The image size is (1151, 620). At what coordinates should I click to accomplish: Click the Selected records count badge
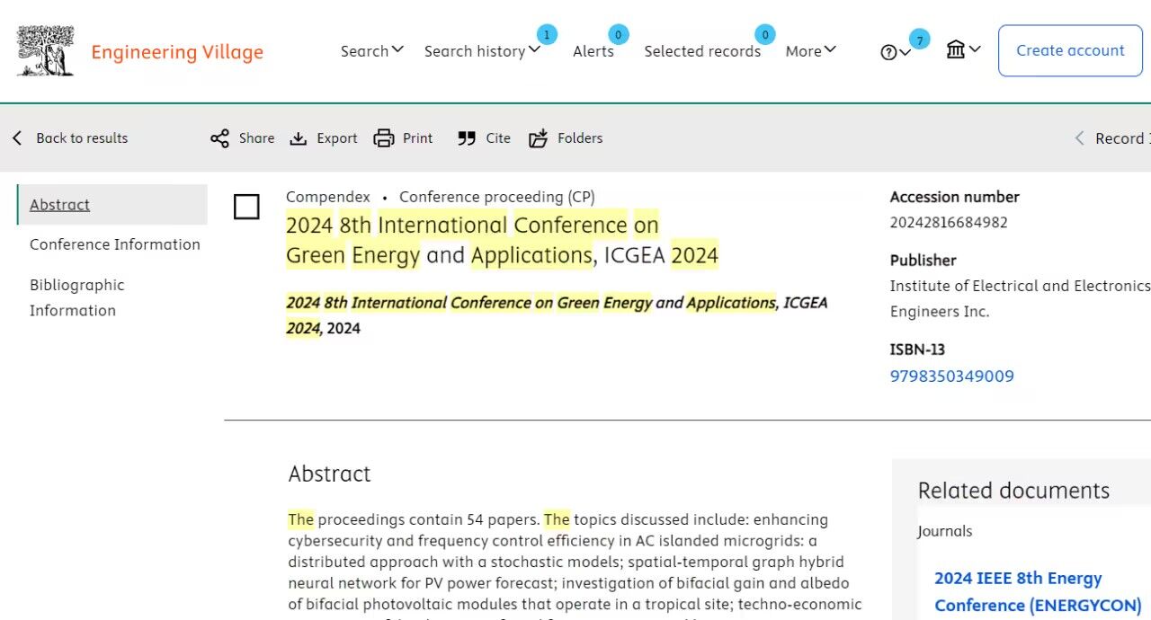click(765, 35)
